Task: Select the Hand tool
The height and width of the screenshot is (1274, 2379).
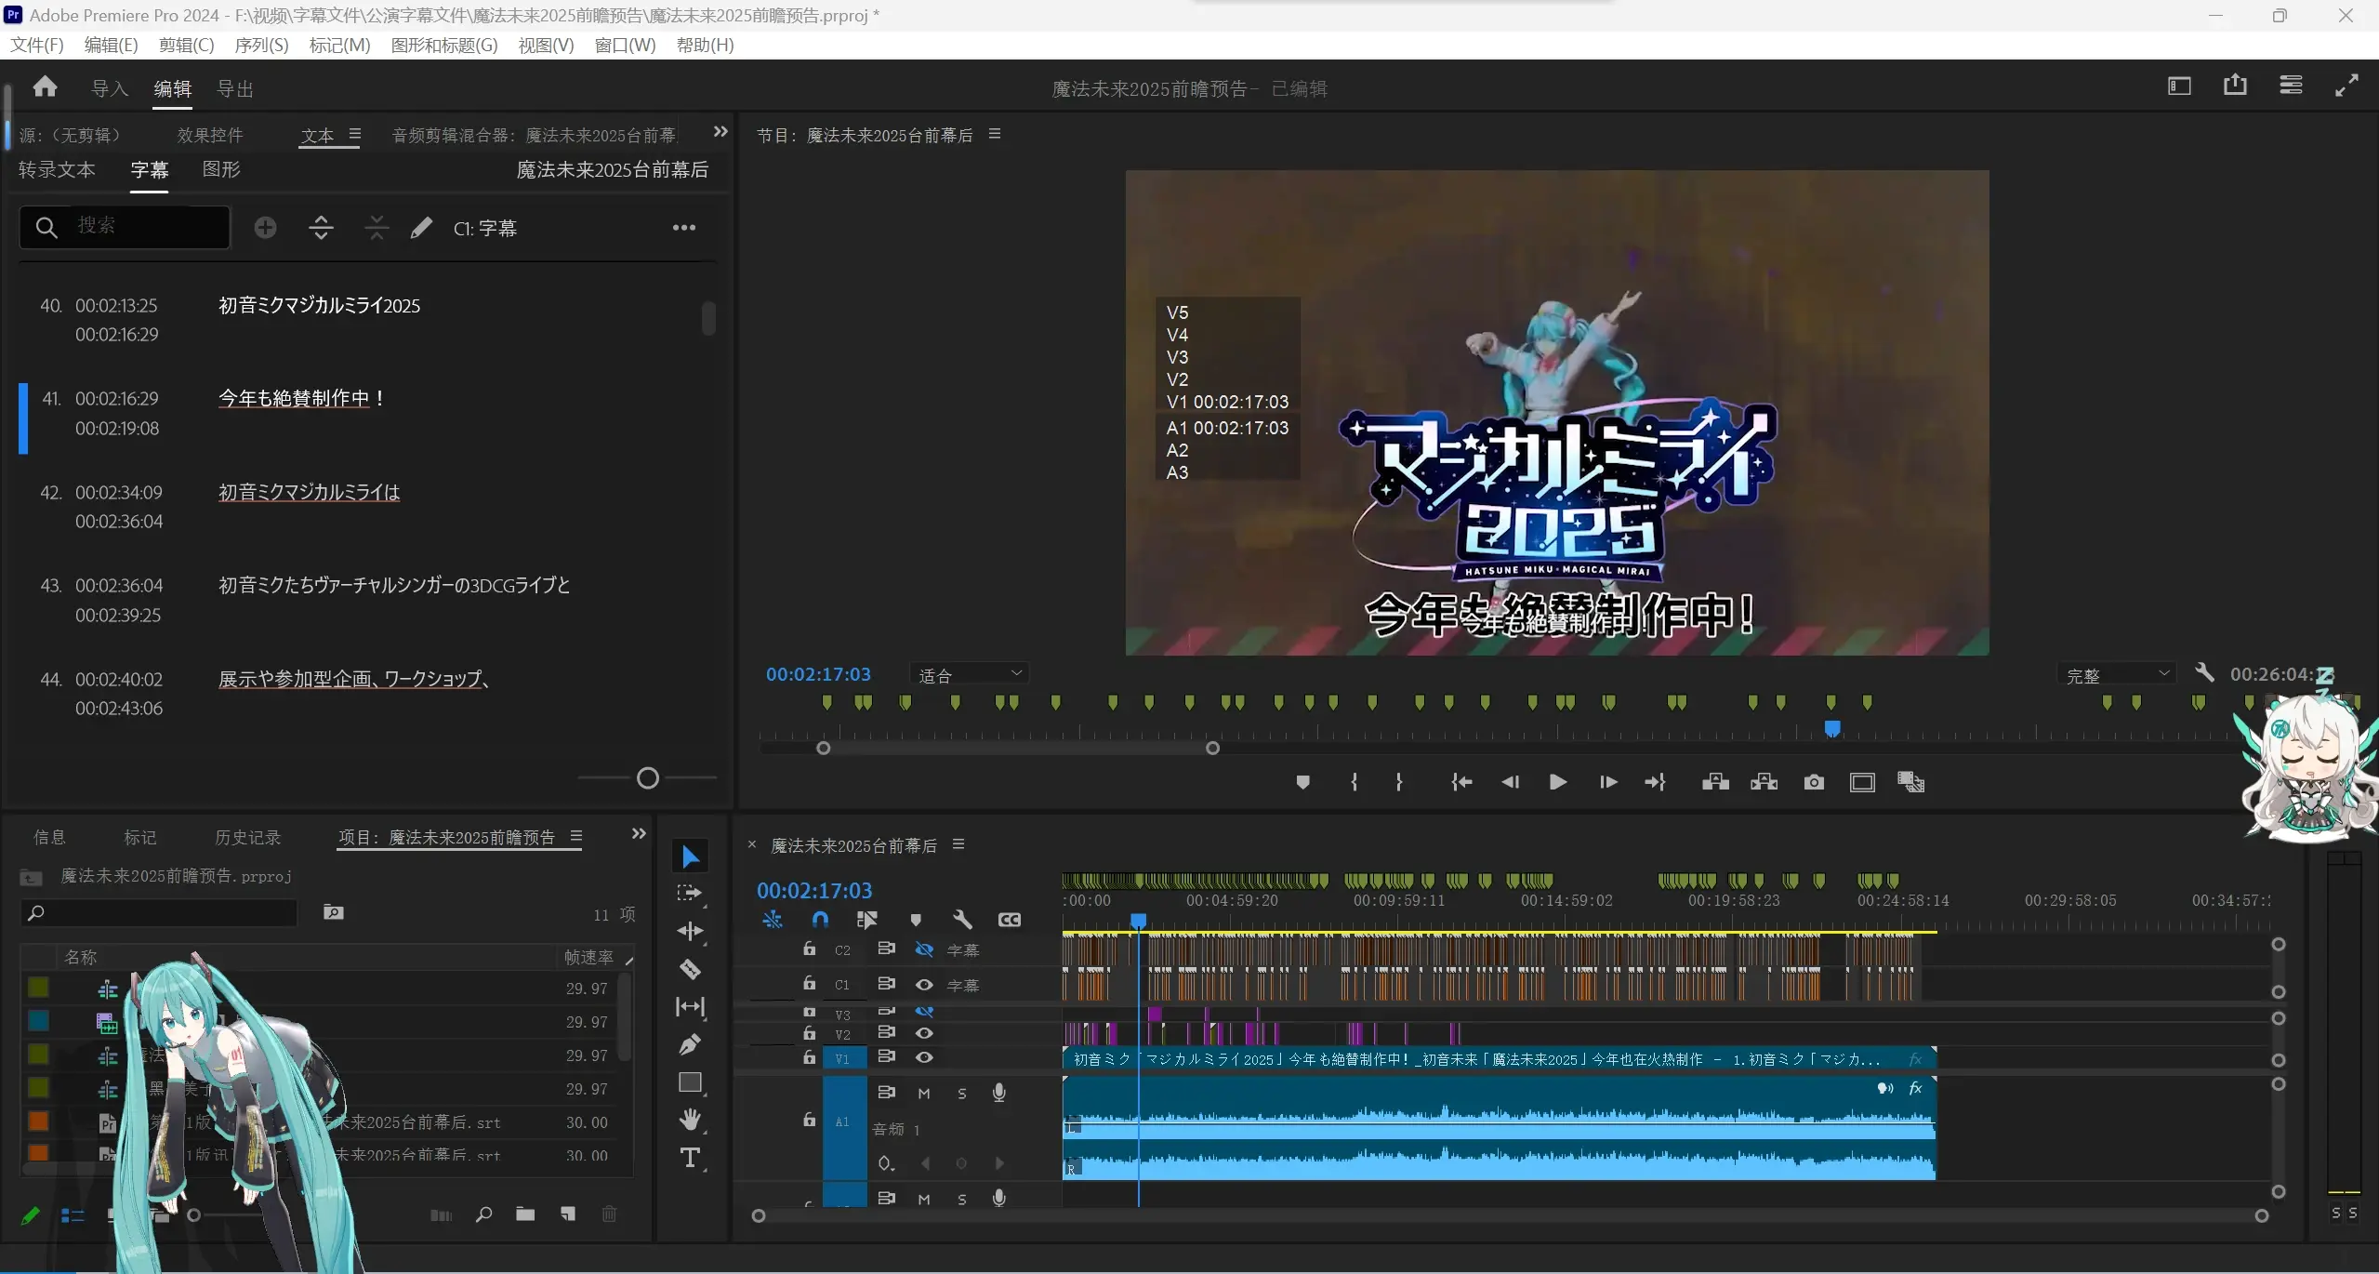Action: [690, 1120]
